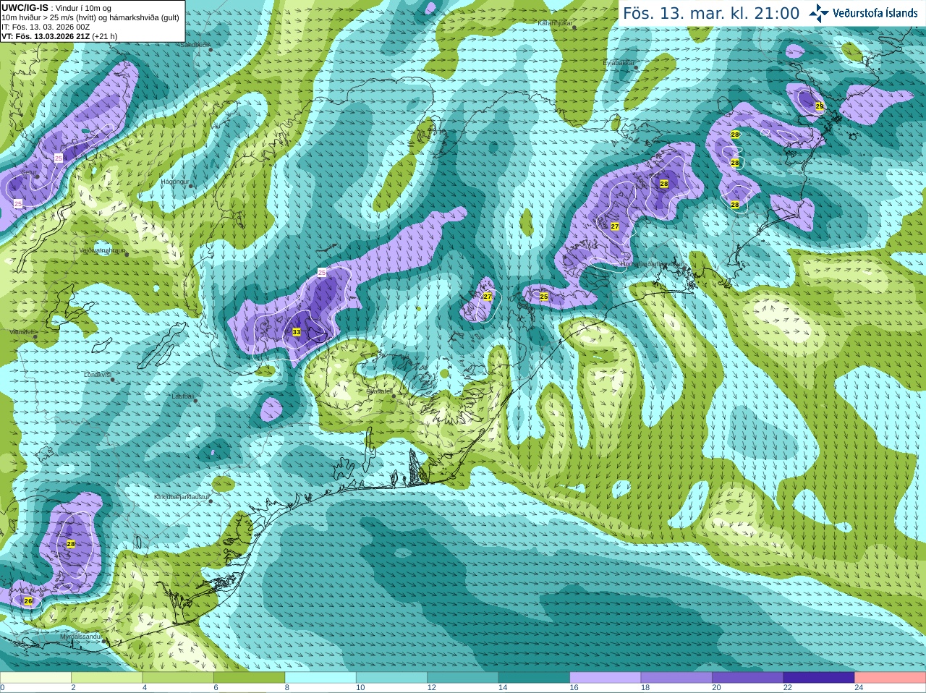Viewport: 926px width, 693px height.
Task: Click the Kirkjubæjarklaustur place label
Action: coord(182,497)
